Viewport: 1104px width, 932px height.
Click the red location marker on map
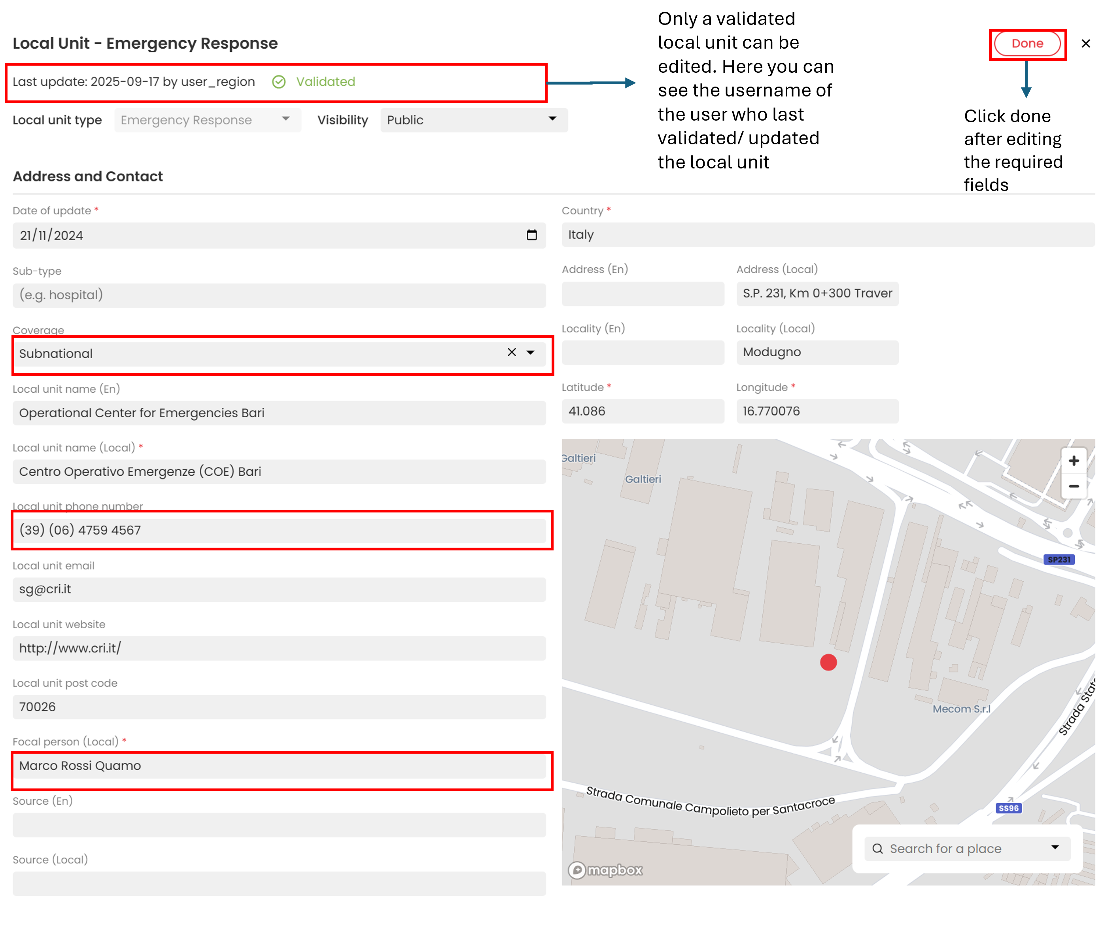tap(828, 662)
